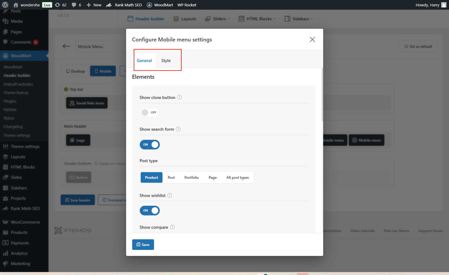
Task: Turn off the Show wishlist toggle
Action: (149, 211)
